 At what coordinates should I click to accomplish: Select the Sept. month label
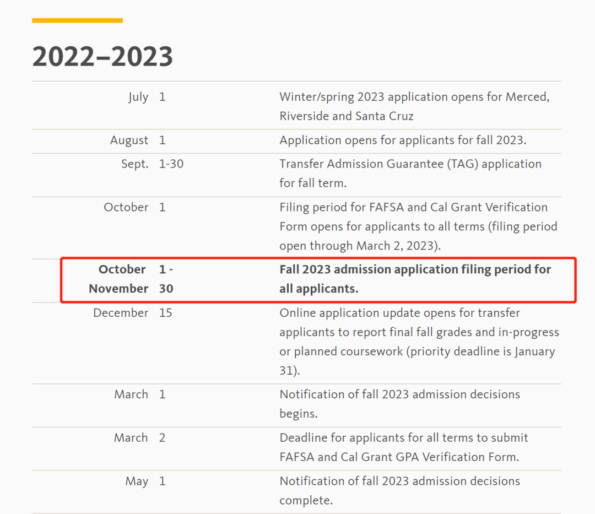click(134, 164)
